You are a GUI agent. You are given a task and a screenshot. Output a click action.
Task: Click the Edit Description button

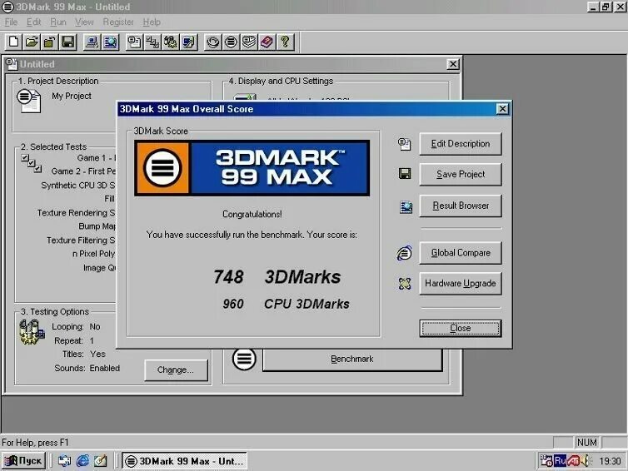click(461, 144)
